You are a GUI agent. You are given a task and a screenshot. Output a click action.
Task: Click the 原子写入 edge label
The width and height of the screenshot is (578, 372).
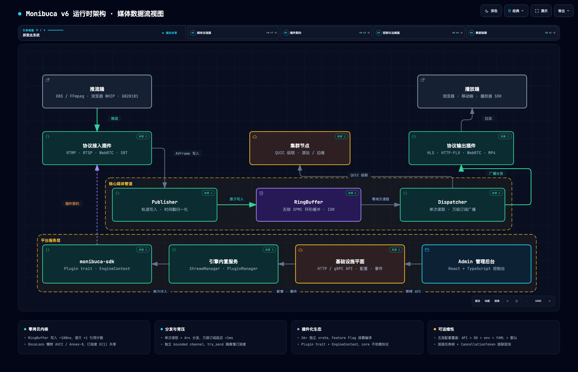237,199
